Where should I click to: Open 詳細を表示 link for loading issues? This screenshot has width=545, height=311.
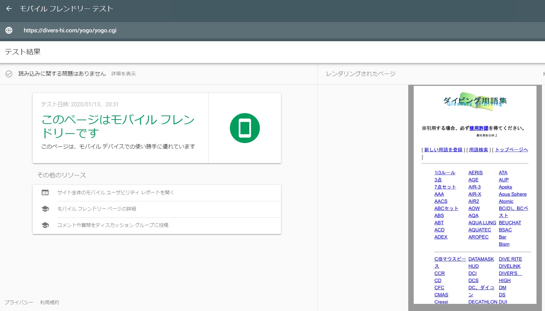(123, 74)
